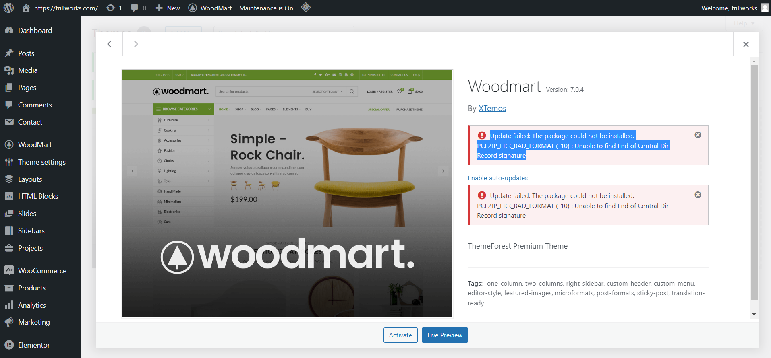Image resolution: width=771 pixels, height=358 pixels.
Task: Expand the Help dropdown tab
Action: pyautogui.click(x=744, y=23)
